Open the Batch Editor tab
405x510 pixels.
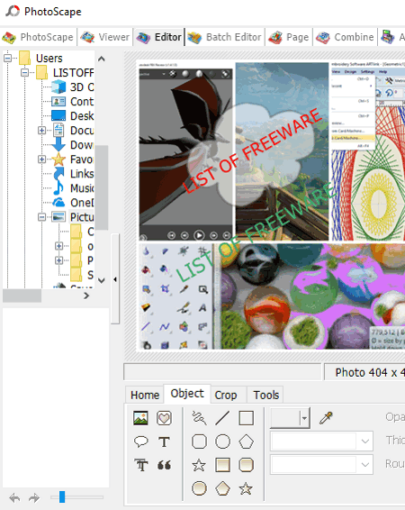click(225, 37)
